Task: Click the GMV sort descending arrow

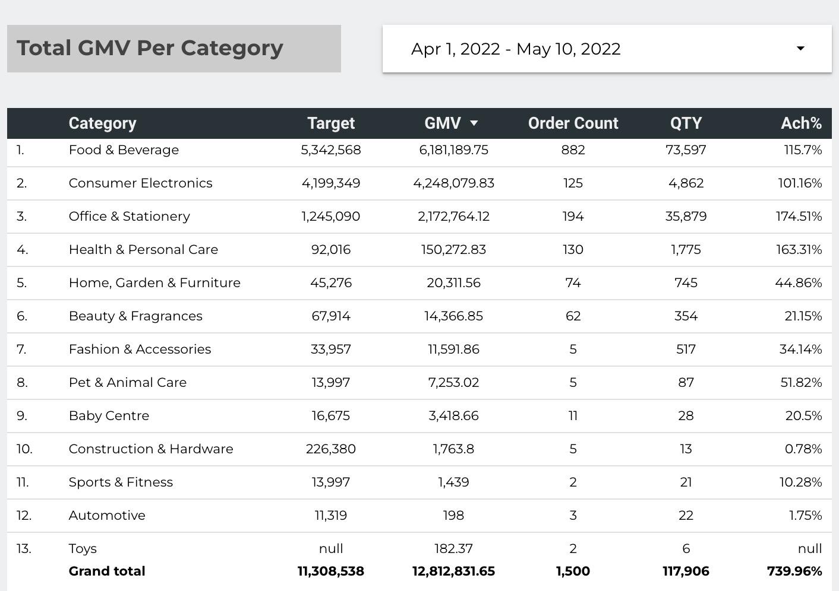Action: click(474, 123)
